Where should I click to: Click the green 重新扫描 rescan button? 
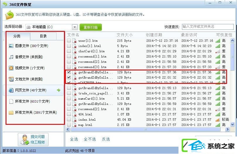(x=91, y=27)
